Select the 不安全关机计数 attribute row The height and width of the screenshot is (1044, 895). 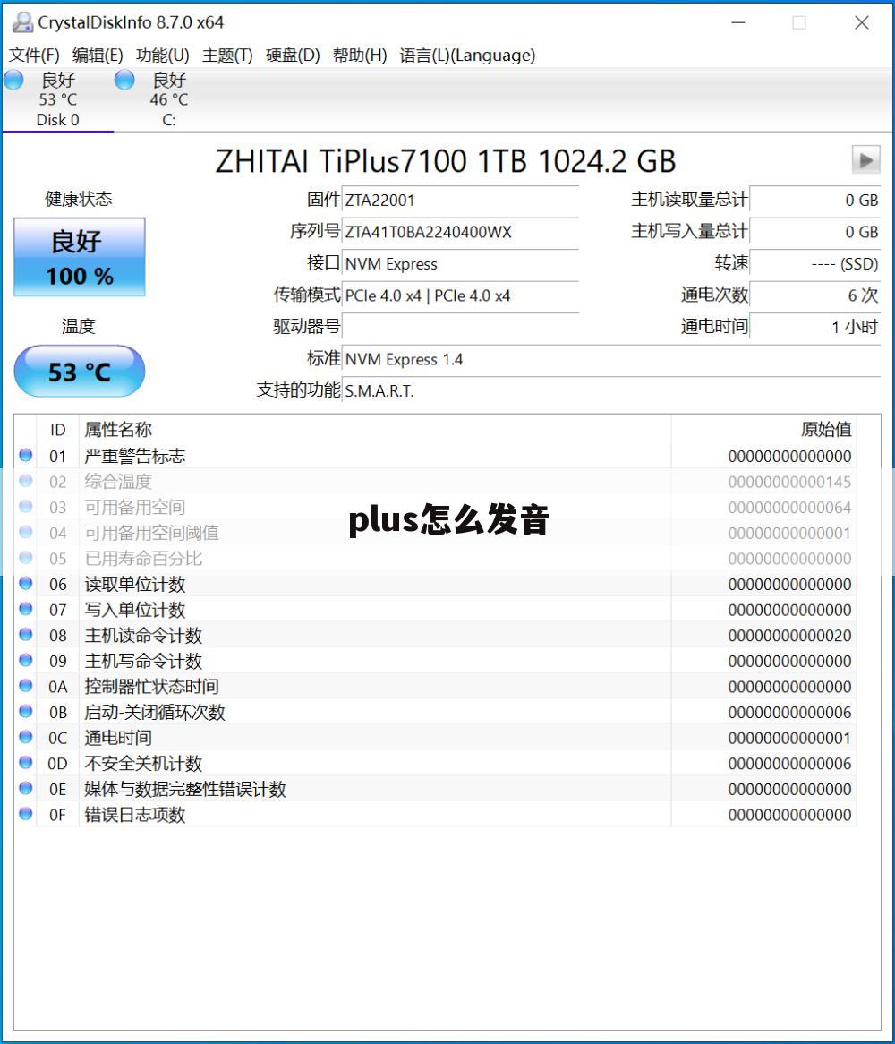436,763
